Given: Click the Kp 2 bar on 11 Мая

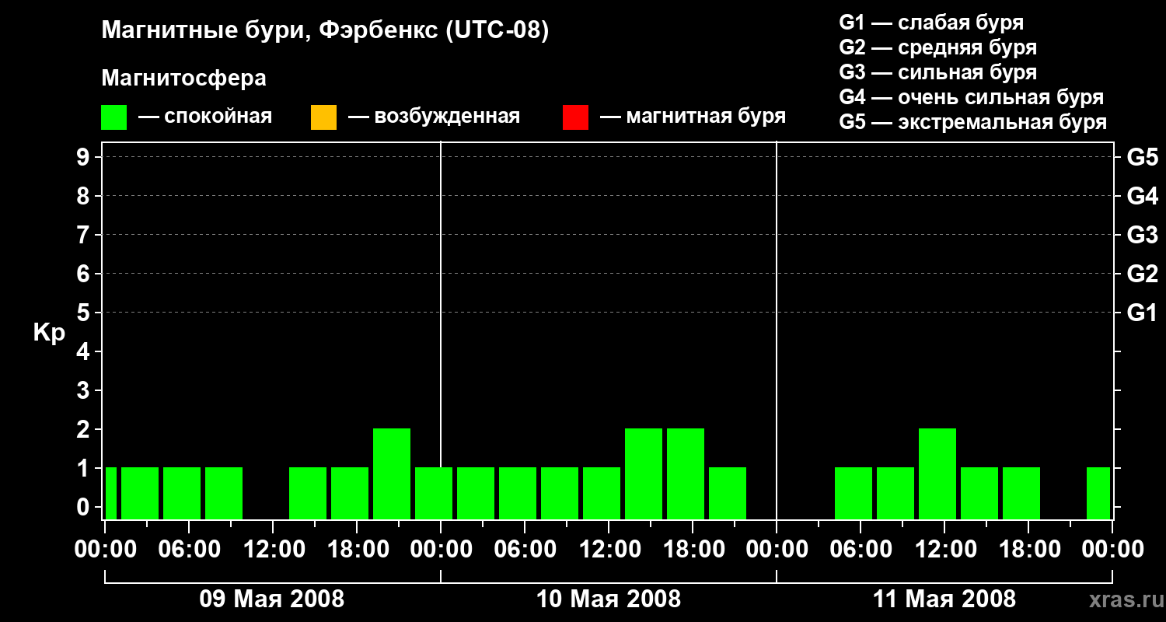Looking at the screenshot, I should [937, 473].
